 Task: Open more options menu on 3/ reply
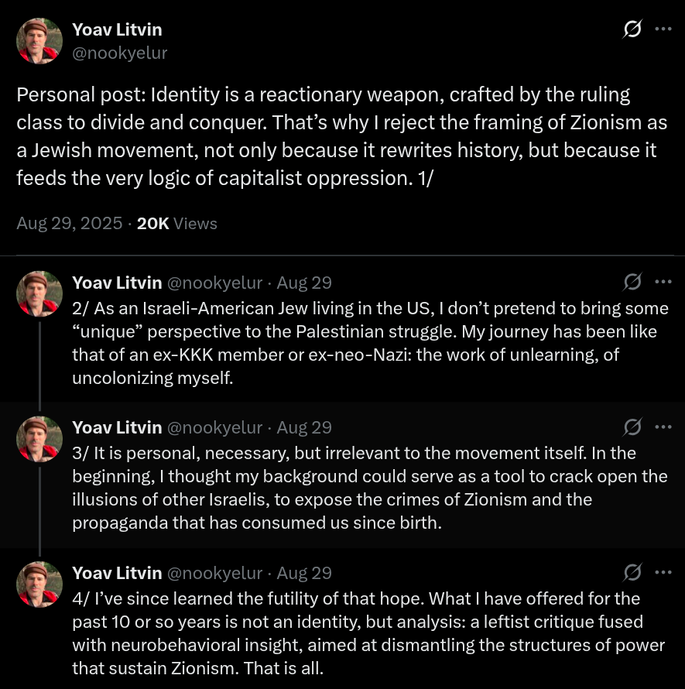[x=663, y=427]
